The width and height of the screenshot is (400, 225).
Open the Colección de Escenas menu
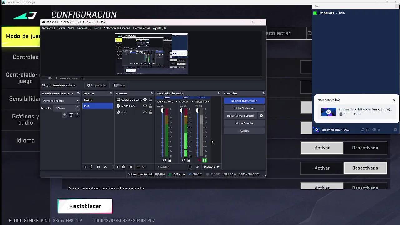(117, 28)
